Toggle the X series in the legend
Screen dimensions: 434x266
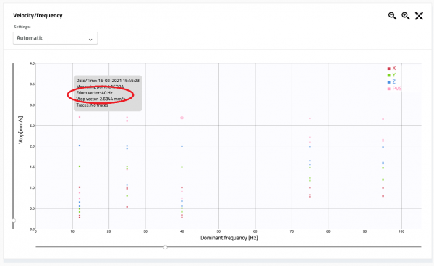click(391, 68)
